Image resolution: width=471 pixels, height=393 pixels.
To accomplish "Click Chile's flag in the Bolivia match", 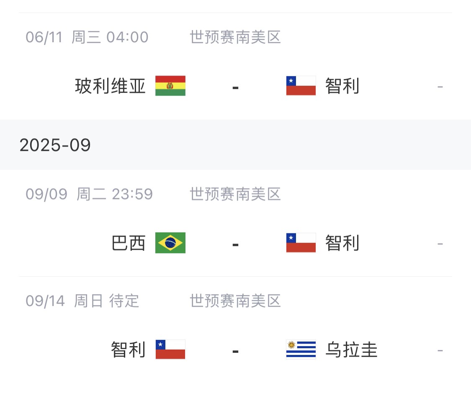I will [x=301, y=86].
